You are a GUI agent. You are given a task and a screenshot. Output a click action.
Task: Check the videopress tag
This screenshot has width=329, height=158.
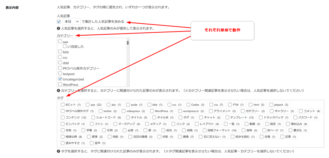pos(123,111)
